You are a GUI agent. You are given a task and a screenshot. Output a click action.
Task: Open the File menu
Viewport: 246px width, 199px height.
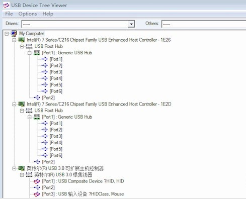coord(9,14)
